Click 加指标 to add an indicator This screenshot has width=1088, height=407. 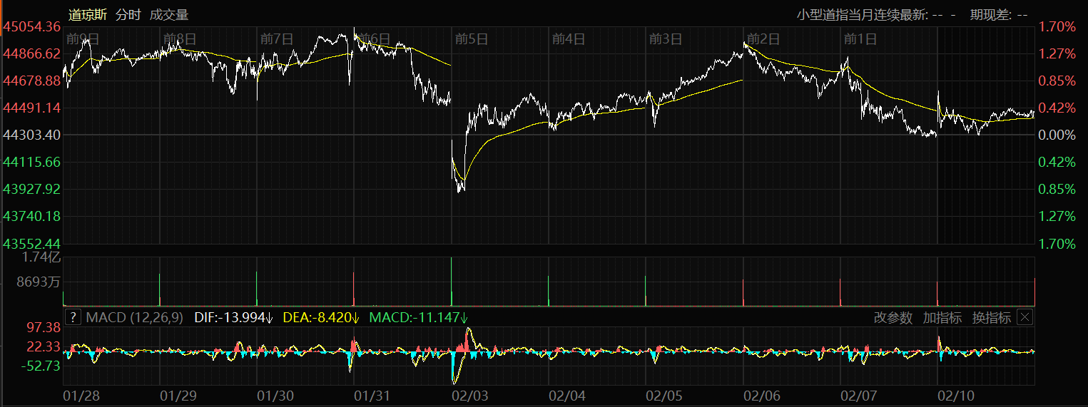tap(942, 318)
